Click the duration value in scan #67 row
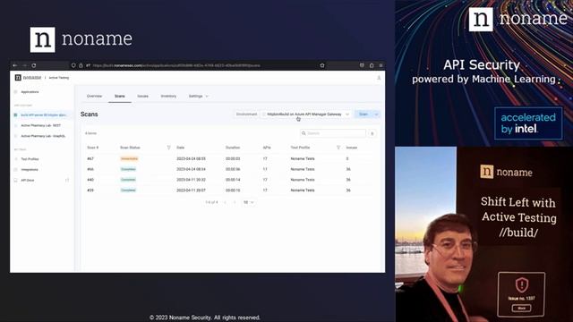The width and height of the screenshot is (573, 322). click(233, 159)
